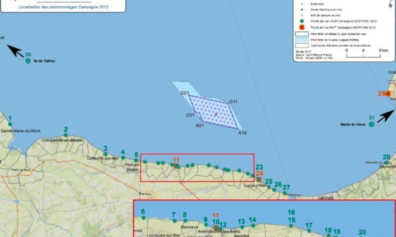Viewport: 396px width, 237px height.
Task: Select viewpoint marker 28 near Deauville
Action: [387, 163]
